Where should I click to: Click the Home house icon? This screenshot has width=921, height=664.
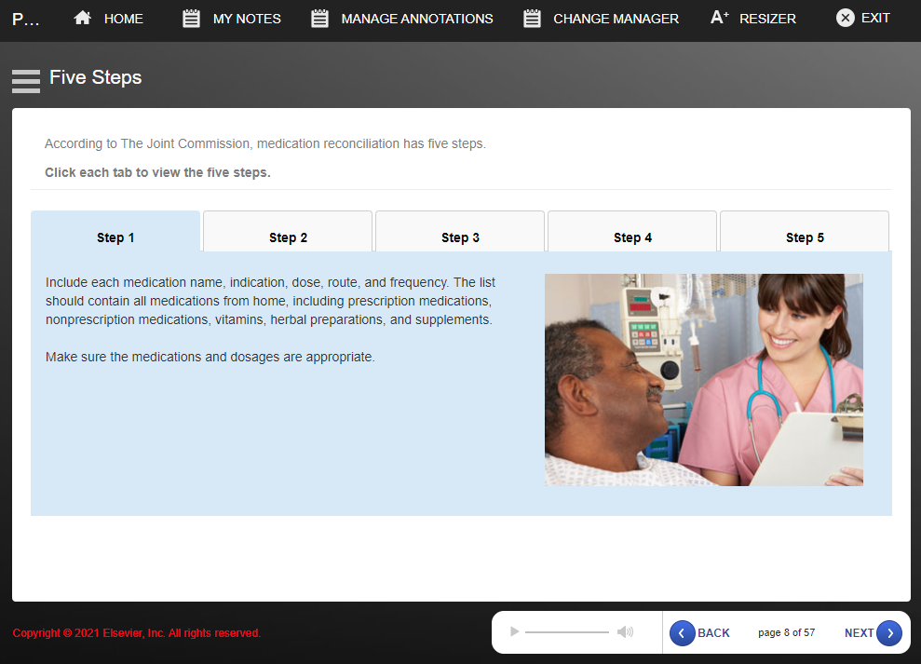[x=83, y=19]
